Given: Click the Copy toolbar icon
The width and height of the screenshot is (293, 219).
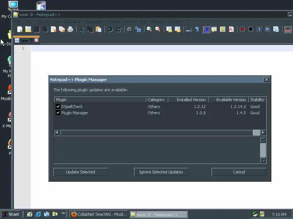Looking at the screenshot, I should click(x=90, y=29).
